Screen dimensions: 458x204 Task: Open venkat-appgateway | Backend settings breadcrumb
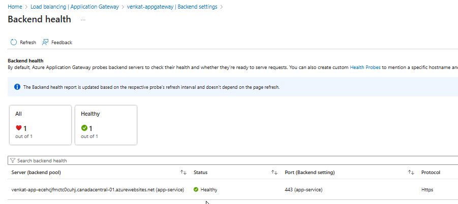(x=172, y=7)
